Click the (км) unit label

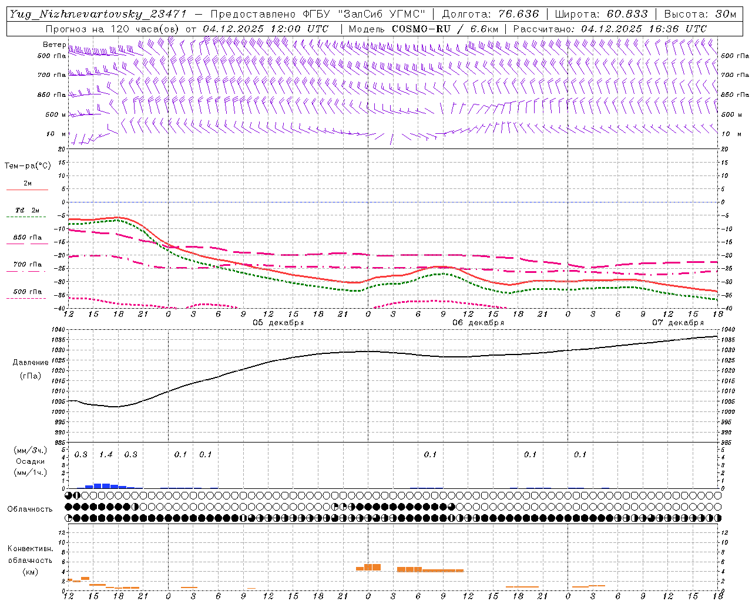30,572
